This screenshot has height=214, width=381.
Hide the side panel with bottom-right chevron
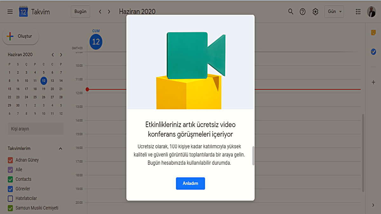click(x=373, y=205)
